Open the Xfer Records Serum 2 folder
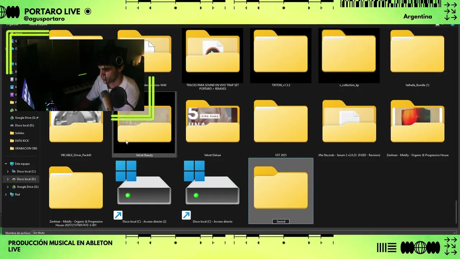Screen dimensions: 460x259 coord(349,121)
